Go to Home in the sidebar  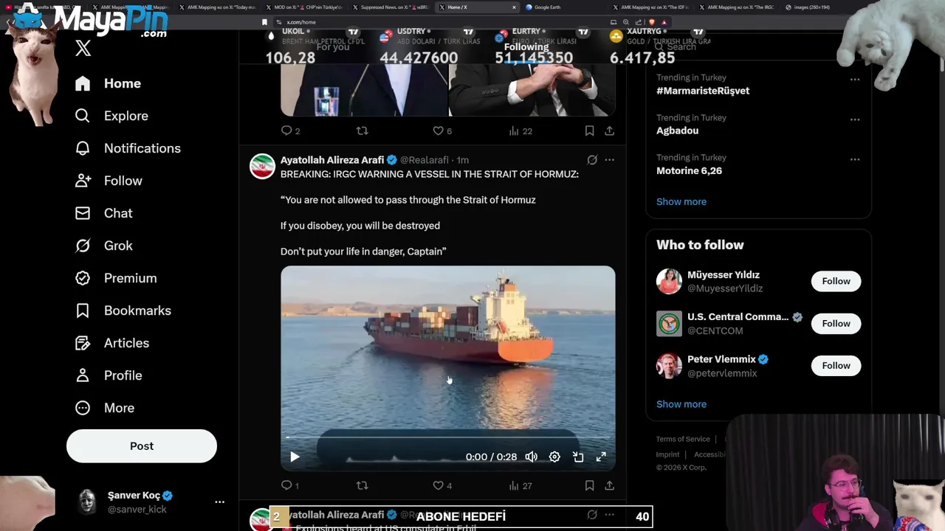point(108,83)
